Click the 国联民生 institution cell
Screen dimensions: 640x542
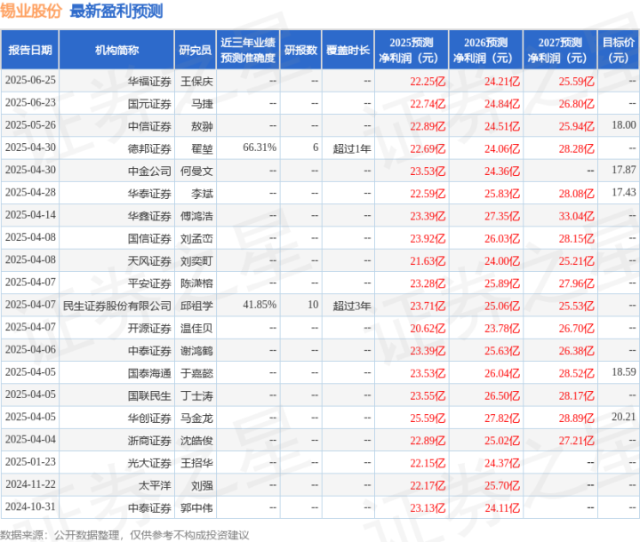pyautogui.click(x=149, y=396)
